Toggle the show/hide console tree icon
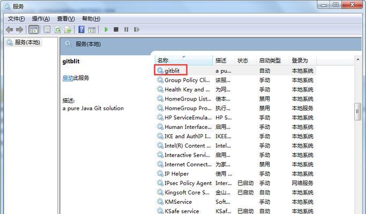Image resolution: width=366 pixels, height=214 pixels. click(34, 29)
